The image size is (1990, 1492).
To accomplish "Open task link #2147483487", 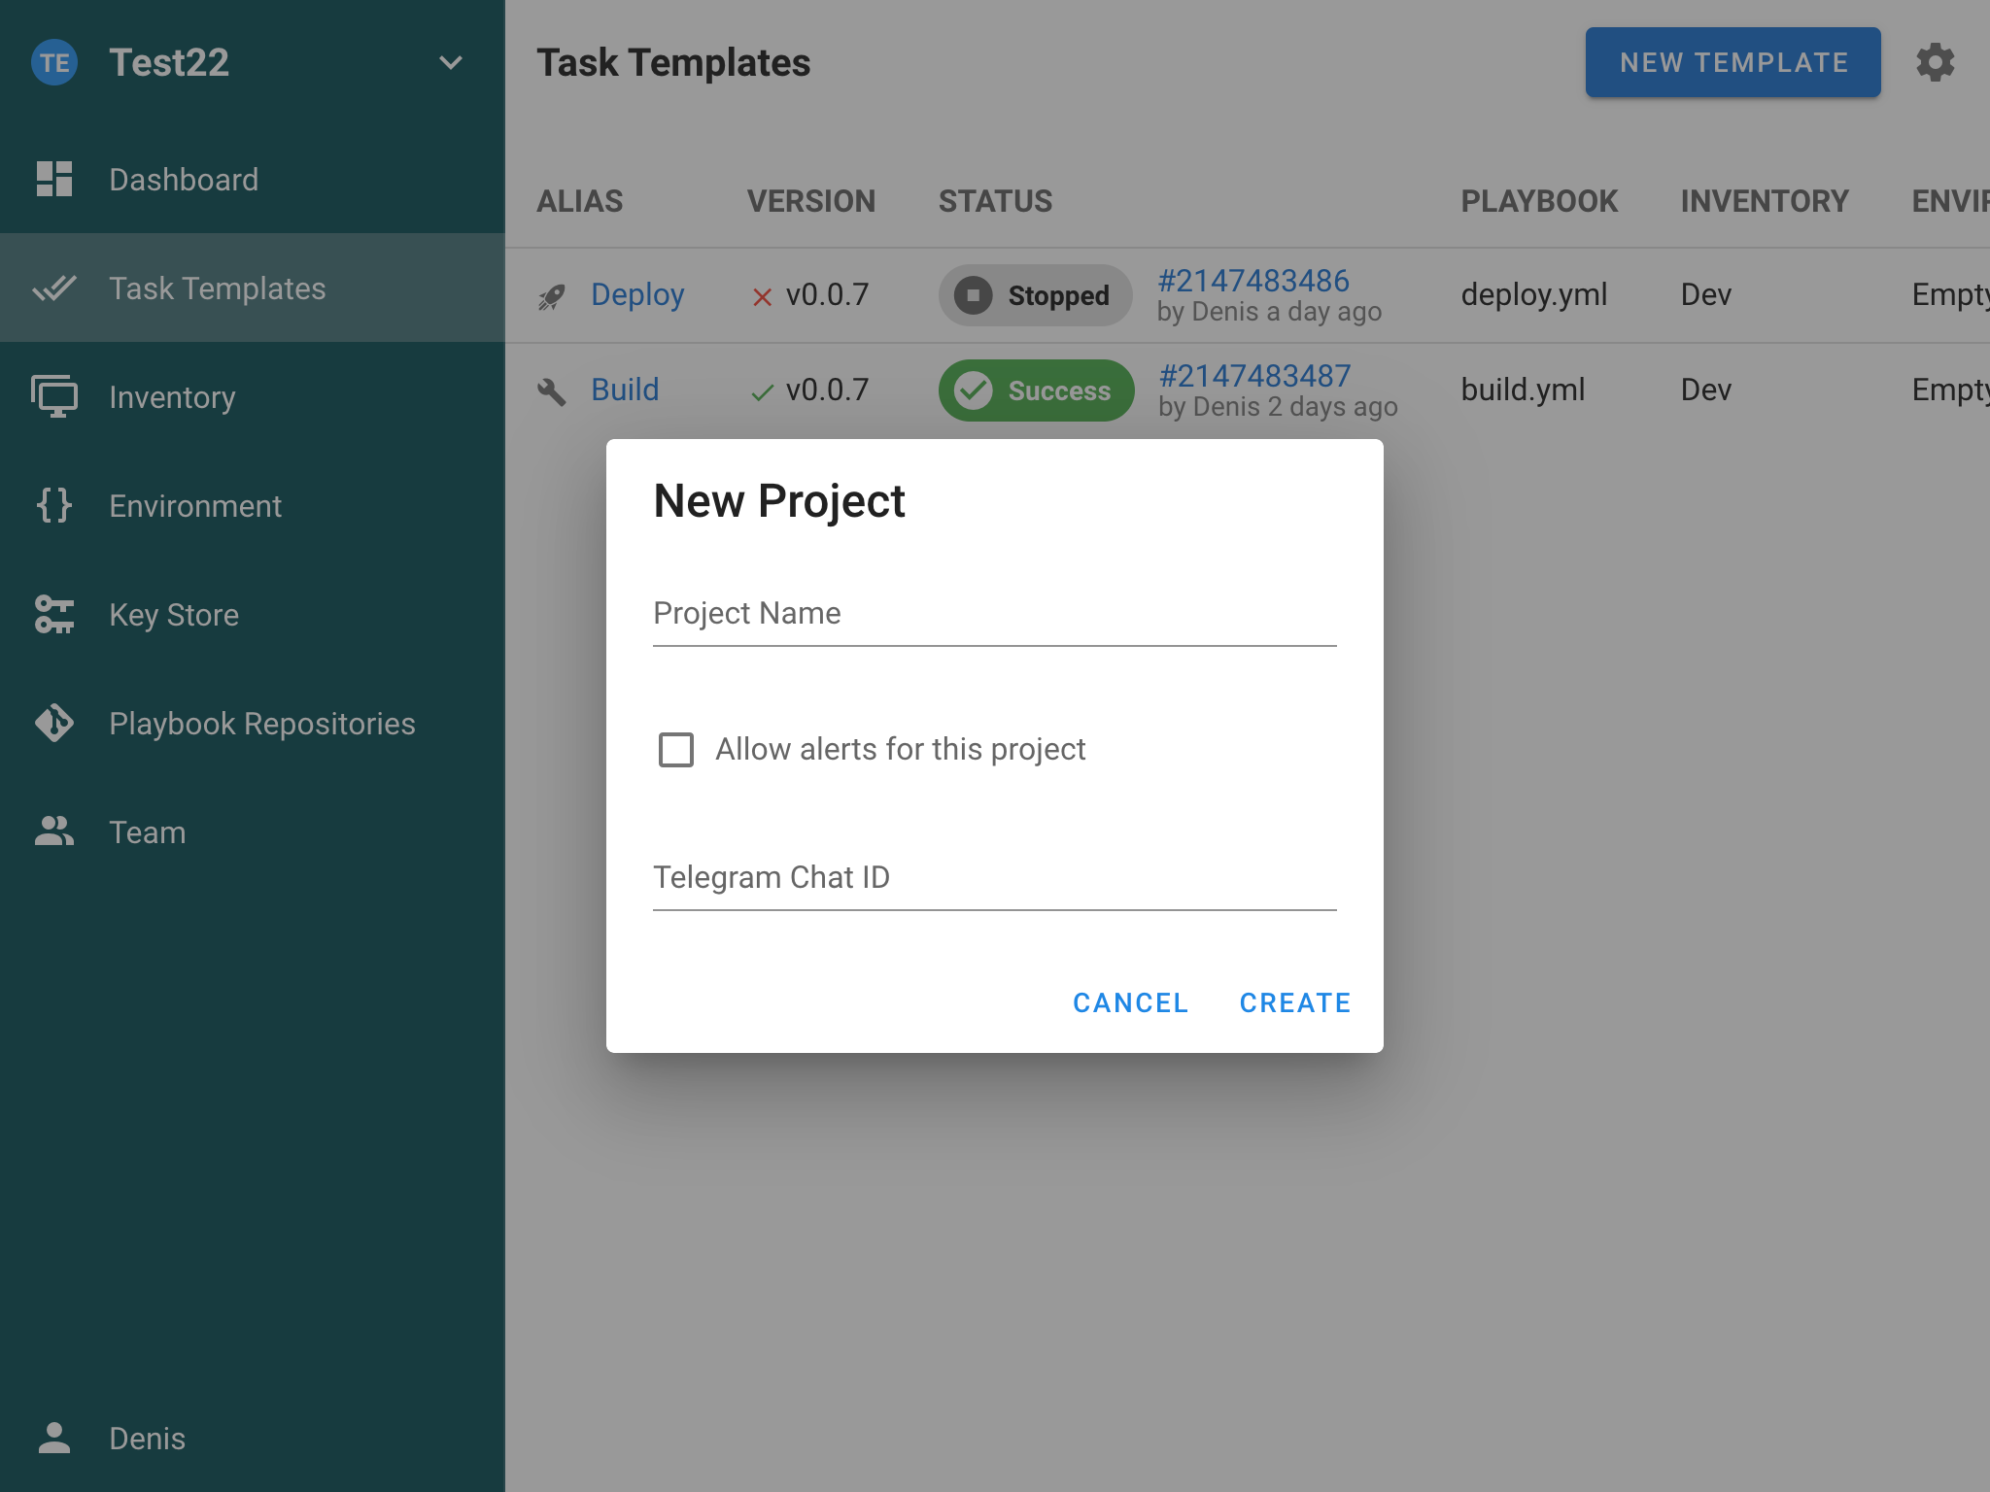I will point(1254,377).
